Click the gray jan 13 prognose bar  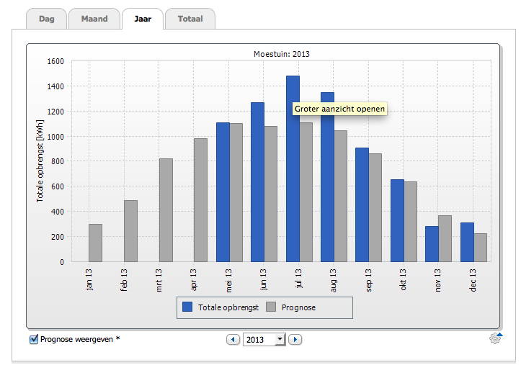click(95, 243)
